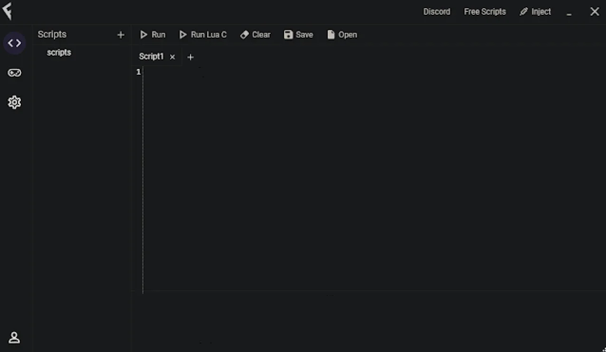The height and width of the screenshot is (352, 606).
Task: Select the Script1 tab
Action: pos(151,57)
